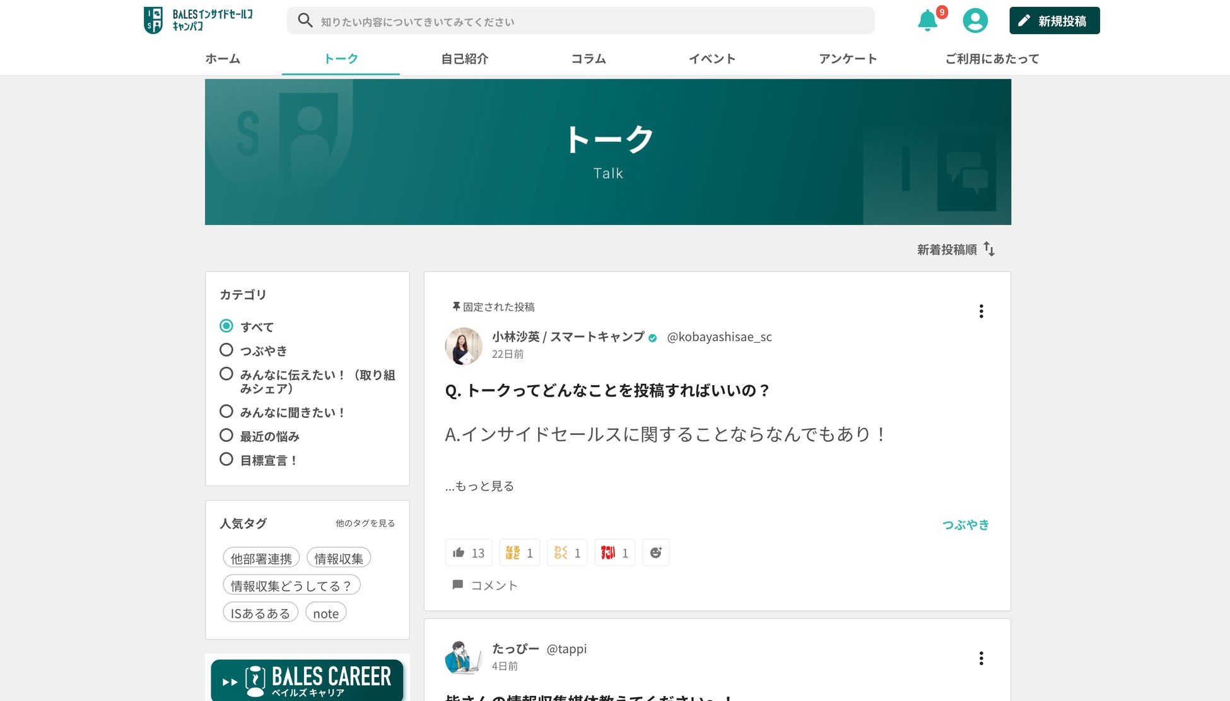Open pinned post's three-dot menu
1230x701 pixels.
point(981,311)
